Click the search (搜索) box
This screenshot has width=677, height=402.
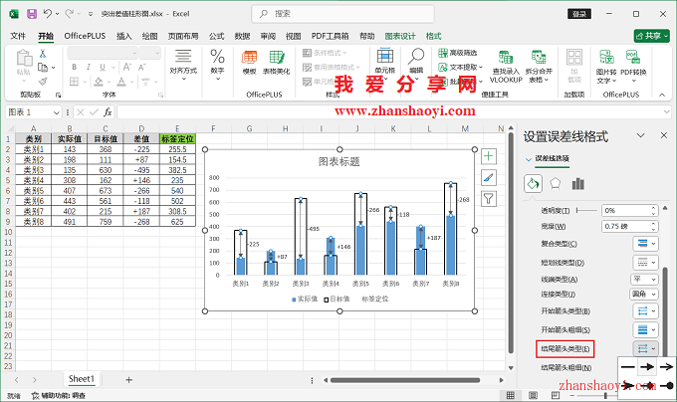click(x=342, y=14)
